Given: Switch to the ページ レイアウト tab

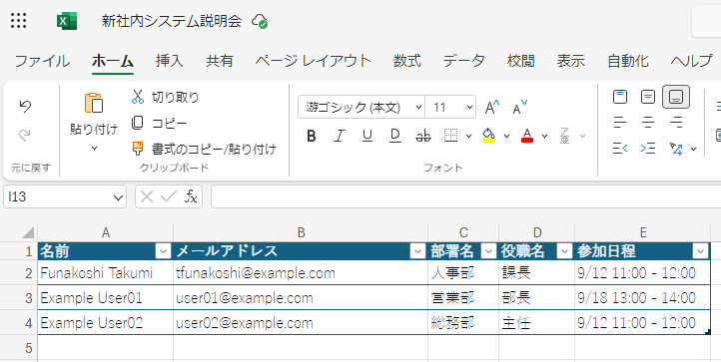Looking at the screenshot, I should point(314,61).
